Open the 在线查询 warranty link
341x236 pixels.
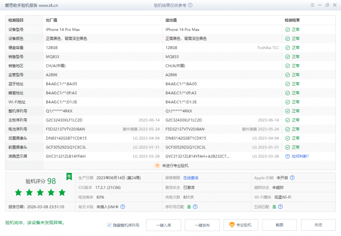pyautogui.click(x=190, y=178)
